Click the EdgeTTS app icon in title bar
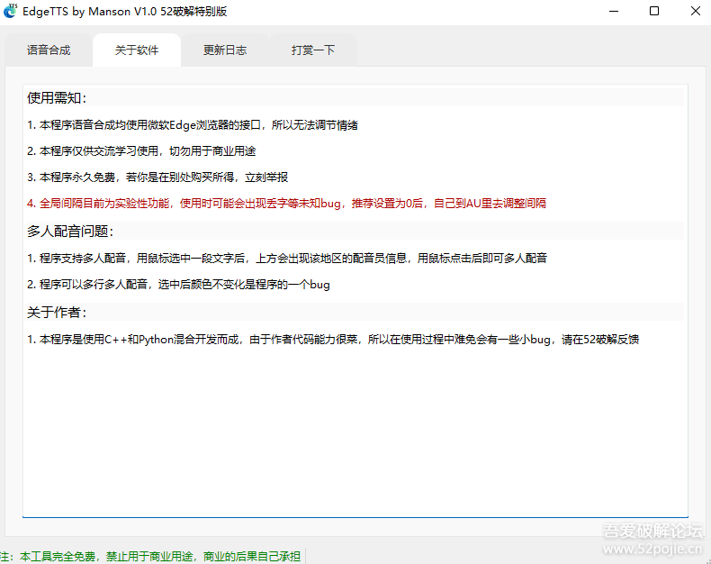 pos(11,11)
